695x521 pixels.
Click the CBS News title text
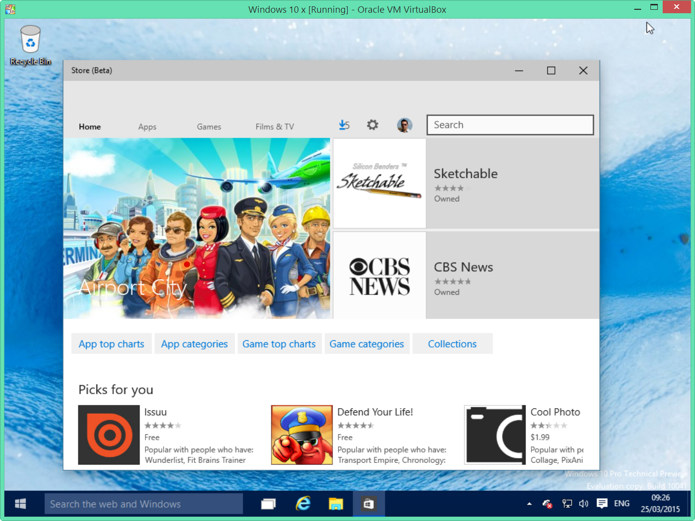click(x=463, y=267)
